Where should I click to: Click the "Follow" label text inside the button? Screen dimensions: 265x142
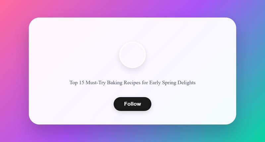click(x=132, y=104)
